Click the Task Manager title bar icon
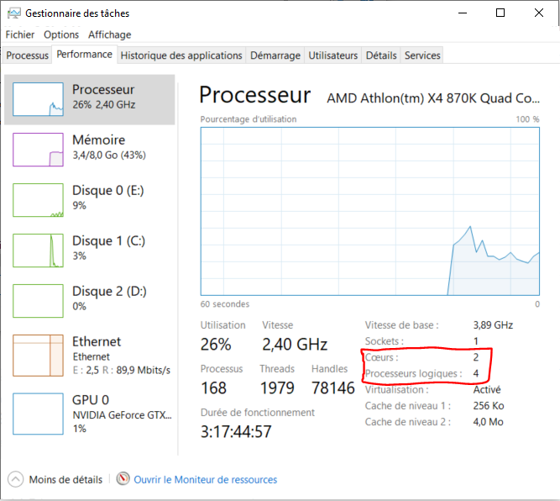 pyautogui.click(x=14, y=13)
